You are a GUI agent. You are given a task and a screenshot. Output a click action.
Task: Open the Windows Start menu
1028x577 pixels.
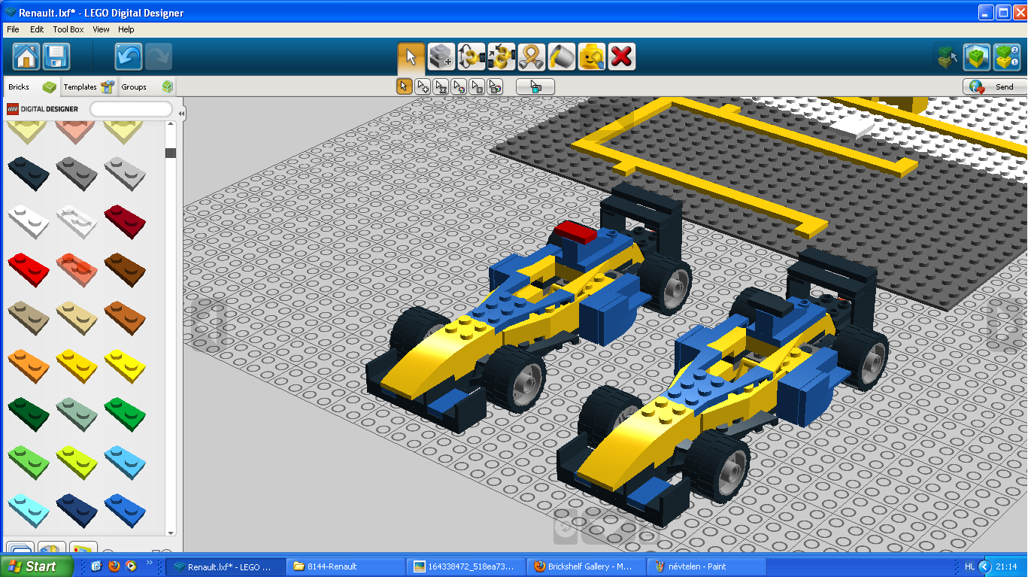[x=37, y=566]
